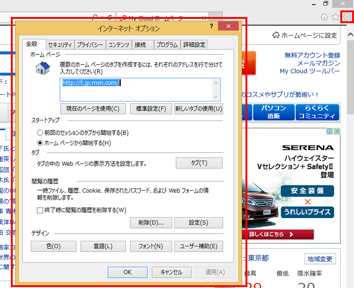The height and width of the screenshot is (288, 354).
Task: Open the 無料アカウント登録 link
Action: (x=312, y=55)
